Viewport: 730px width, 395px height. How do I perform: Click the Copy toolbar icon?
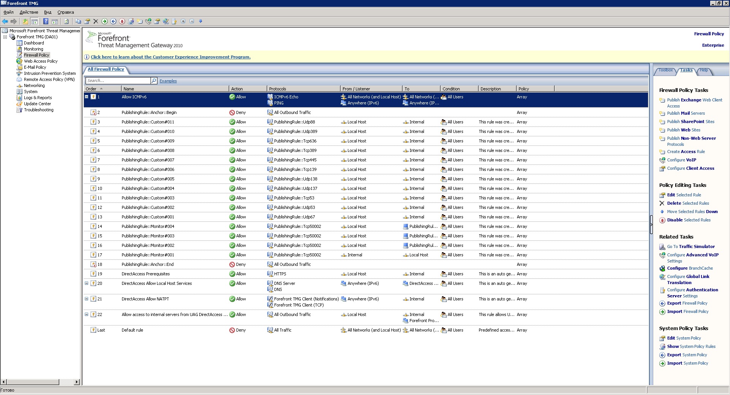(x=78, y=21)
